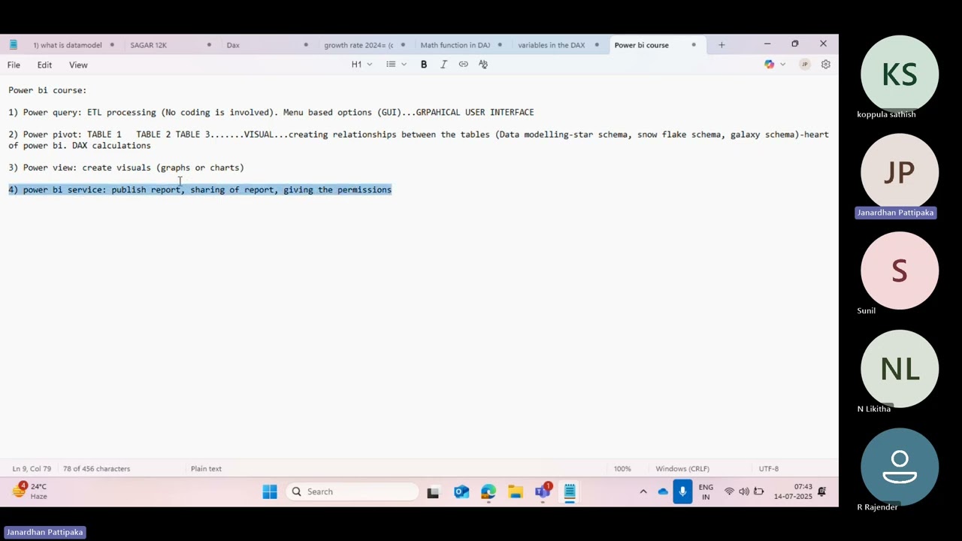Viewport: 962px width, 541px height.
Task: Insert a link using the link icon
Action: 463,65
